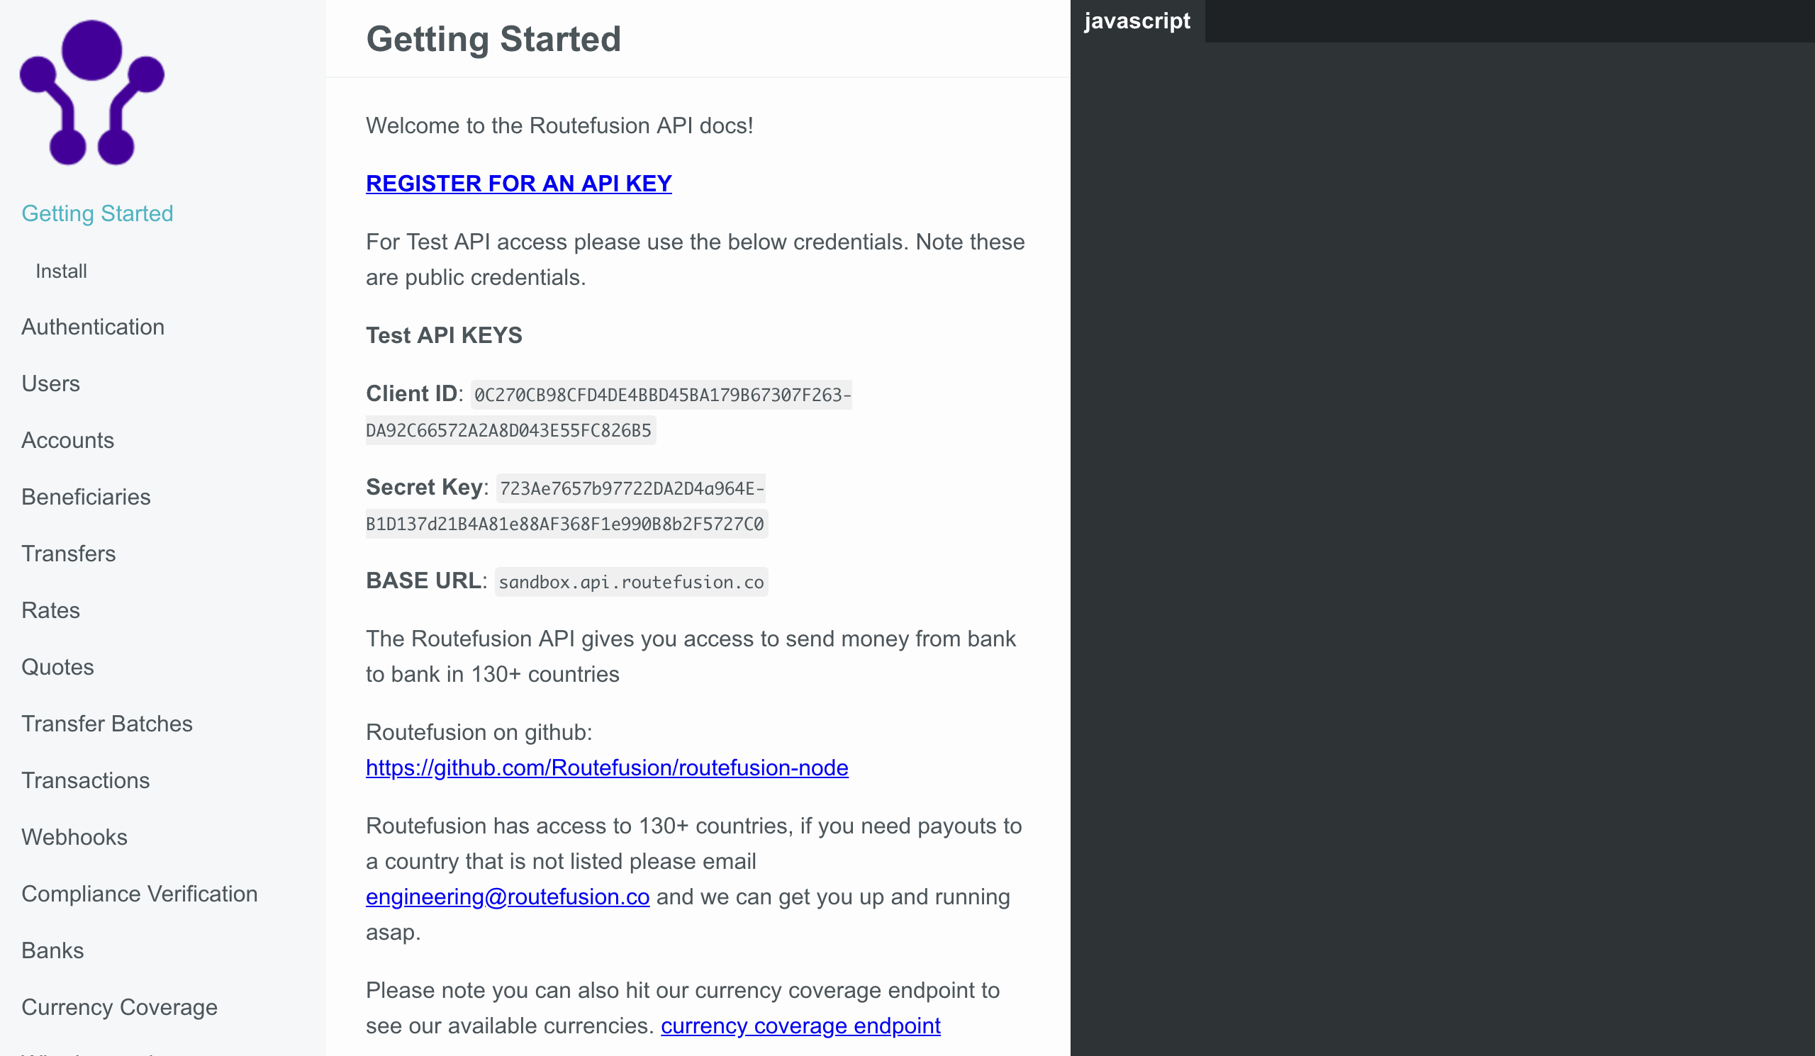This screenshot has height=1056, width=1815.
Task: Go to the Install subsection
Action: click(x=61, y=271)
